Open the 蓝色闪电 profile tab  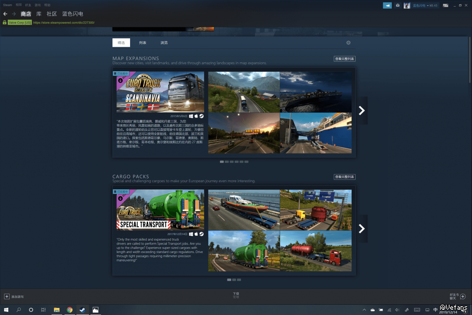coord(73,14)
